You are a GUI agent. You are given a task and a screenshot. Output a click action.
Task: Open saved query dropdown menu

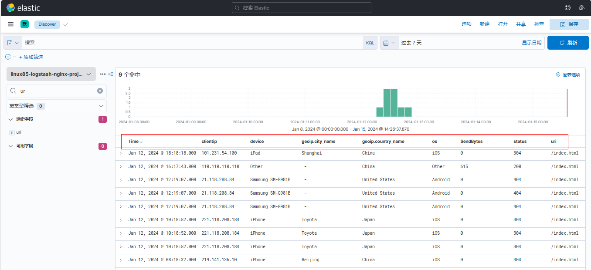[13, 43]
